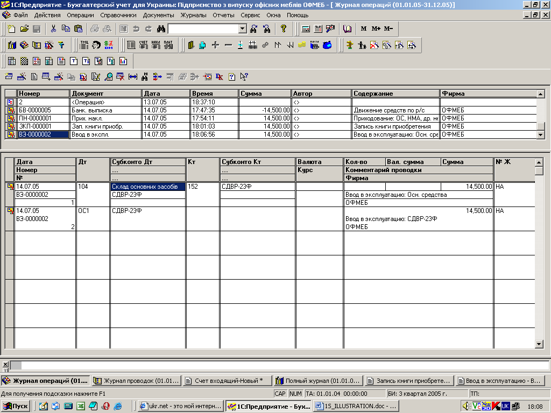The image size is (551, 413).
Task: Click the НАКЛ waybill icon
Action: [x=156, y=45]
